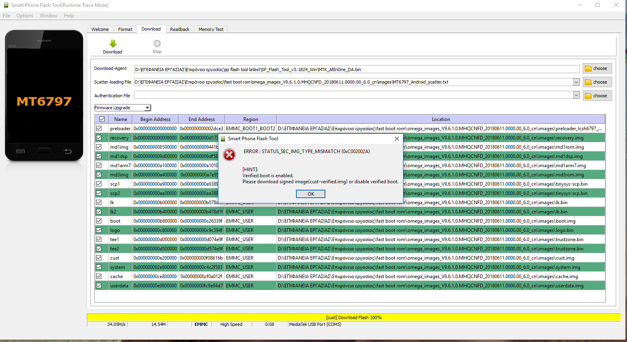The image size is (627, 342).
Task: Click folder icon to choose Authentication File
Action: click(588, 96)
